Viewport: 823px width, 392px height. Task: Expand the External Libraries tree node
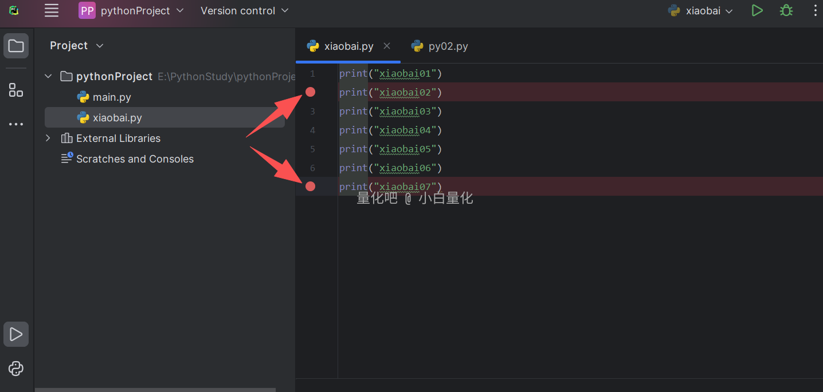point(48,138)
